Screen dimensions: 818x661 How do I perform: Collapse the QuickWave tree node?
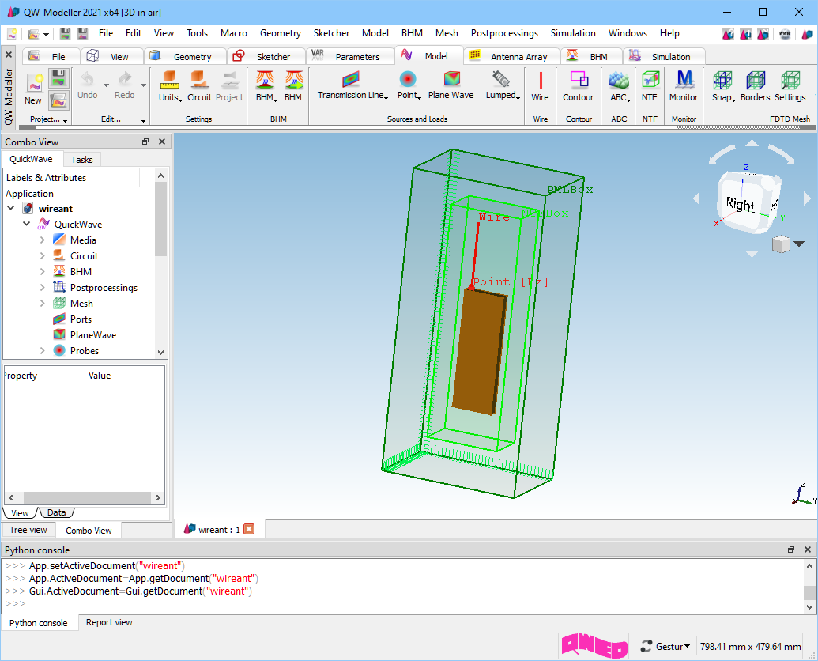pos(27,224)
